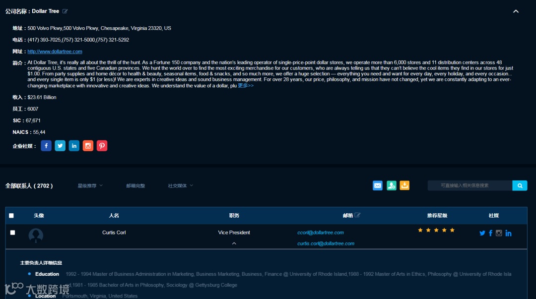Open the 社交媒体 filter dropdown
The width and height of the screenshot is (536, 299).
[x=181, y=185]
